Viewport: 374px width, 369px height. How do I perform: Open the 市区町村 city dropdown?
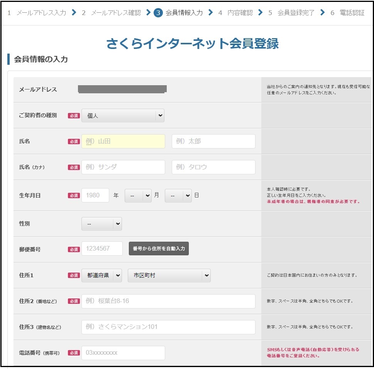coord(169,275)
